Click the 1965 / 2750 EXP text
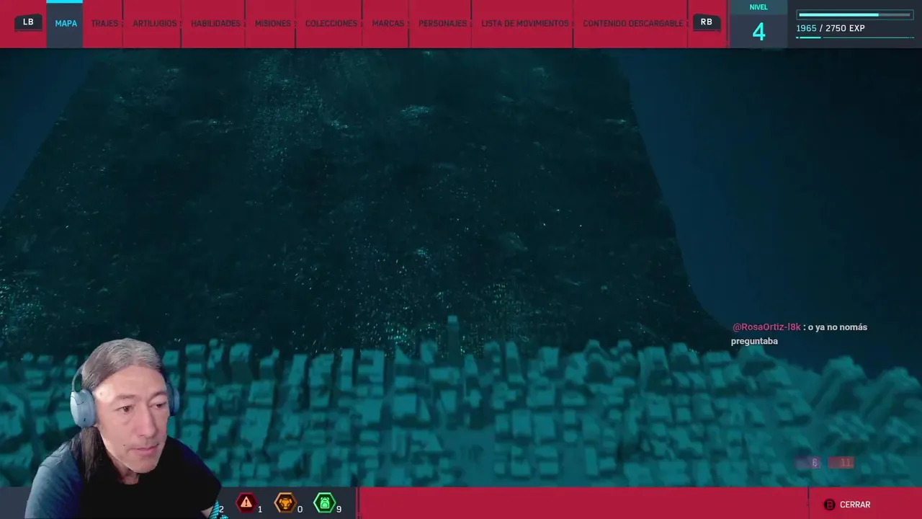The height and width of the screenshot is (519, 922). (831, 28)
